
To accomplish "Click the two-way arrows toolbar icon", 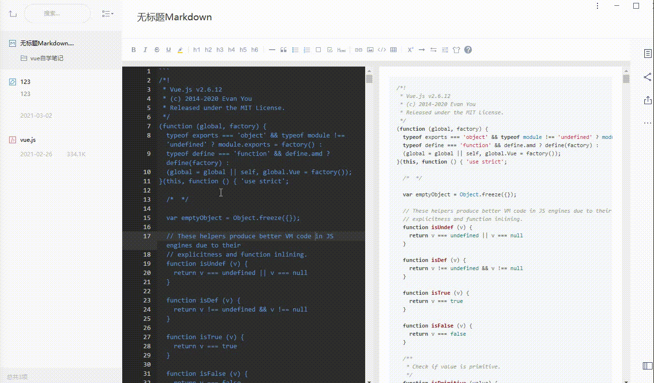I will [433, 50].
